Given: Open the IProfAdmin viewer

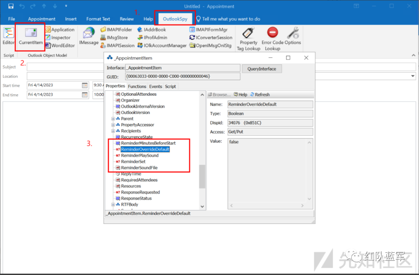Looking at the screenshot, I should pyautogui.click(x=152, y=38).
